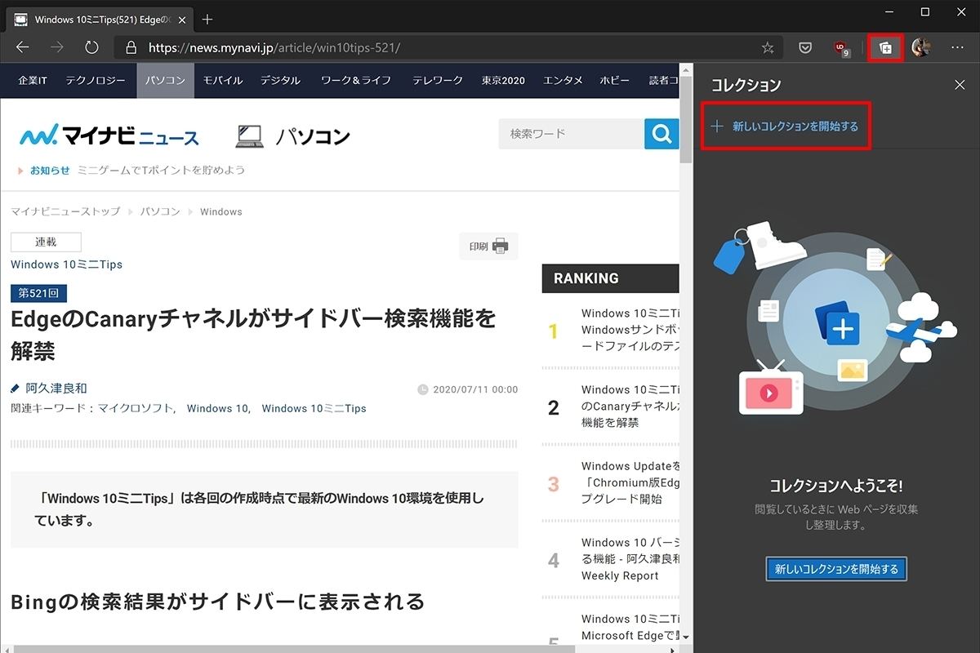The image size is (980, 653).
Task: Open ミニゲームでTポイントを貯めよう link
Action: click(x=161, y=171)
